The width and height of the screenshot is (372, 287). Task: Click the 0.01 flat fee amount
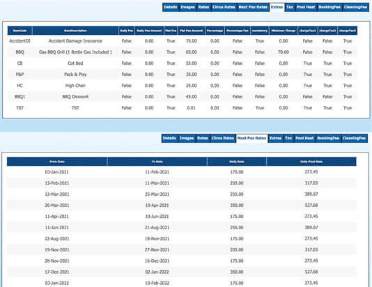[191, 108]
